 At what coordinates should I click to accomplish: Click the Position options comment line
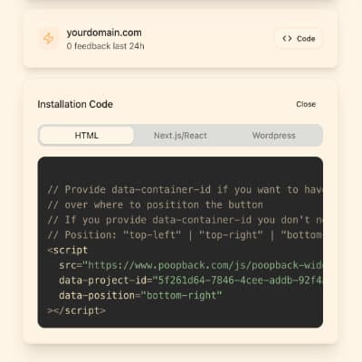[185, 235]
